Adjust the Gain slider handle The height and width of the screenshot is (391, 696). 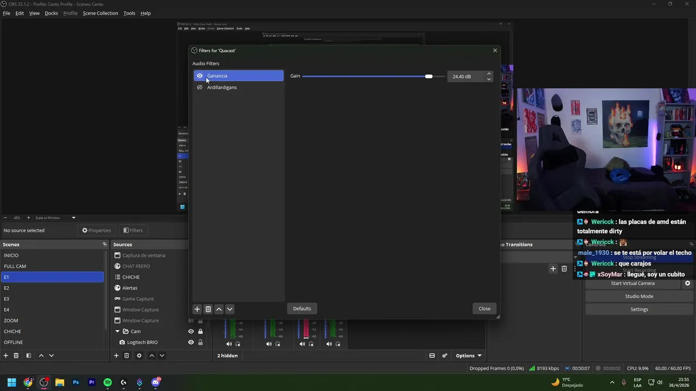(429, 77)
